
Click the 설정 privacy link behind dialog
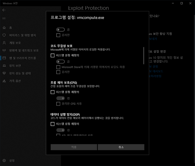(x=154, y=66)
